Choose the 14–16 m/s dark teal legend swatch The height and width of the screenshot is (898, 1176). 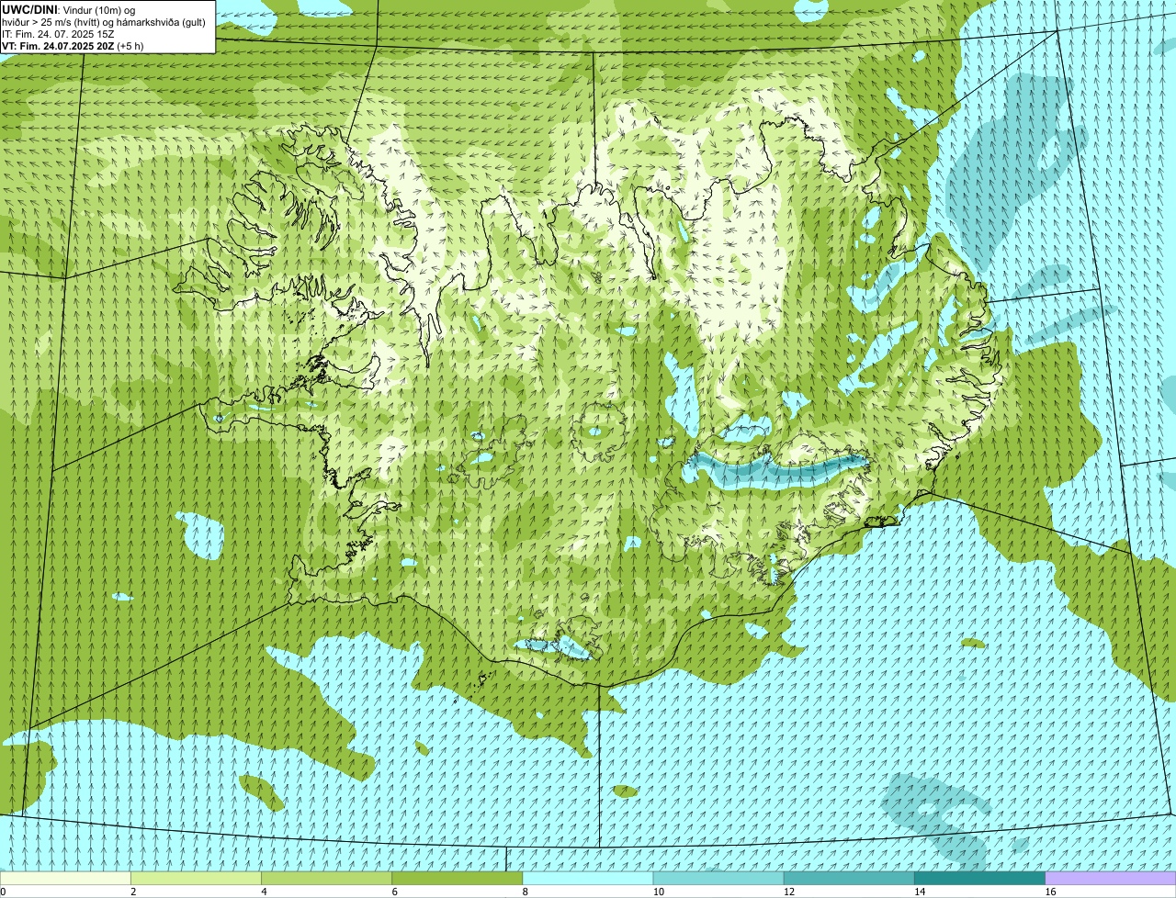click(979, 879)
